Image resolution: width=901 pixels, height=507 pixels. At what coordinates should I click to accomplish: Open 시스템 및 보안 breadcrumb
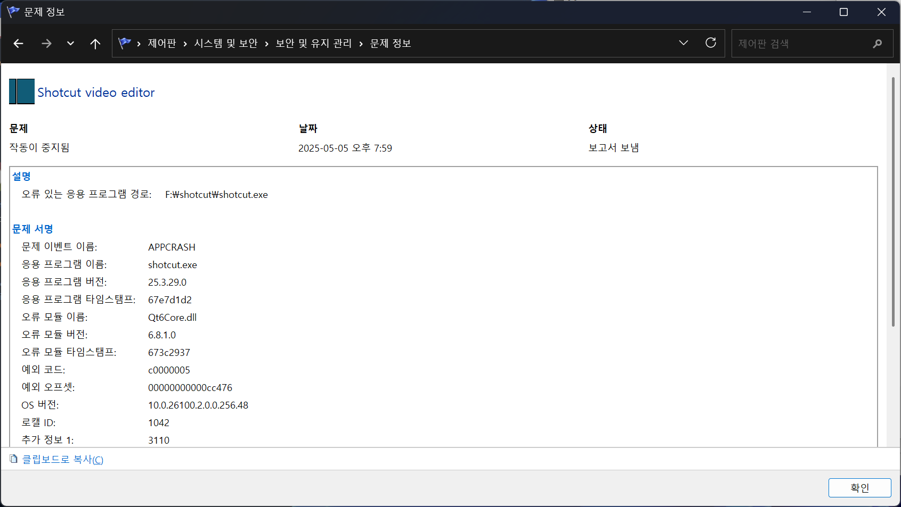[x=226, y=44]
